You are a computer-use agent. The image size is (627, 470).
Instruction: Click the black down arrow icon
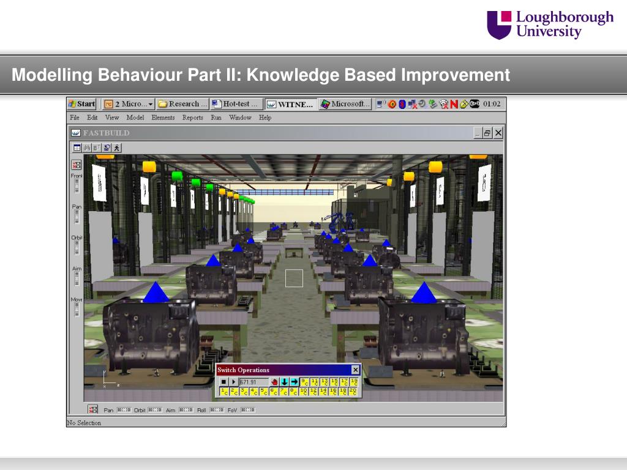285,382
